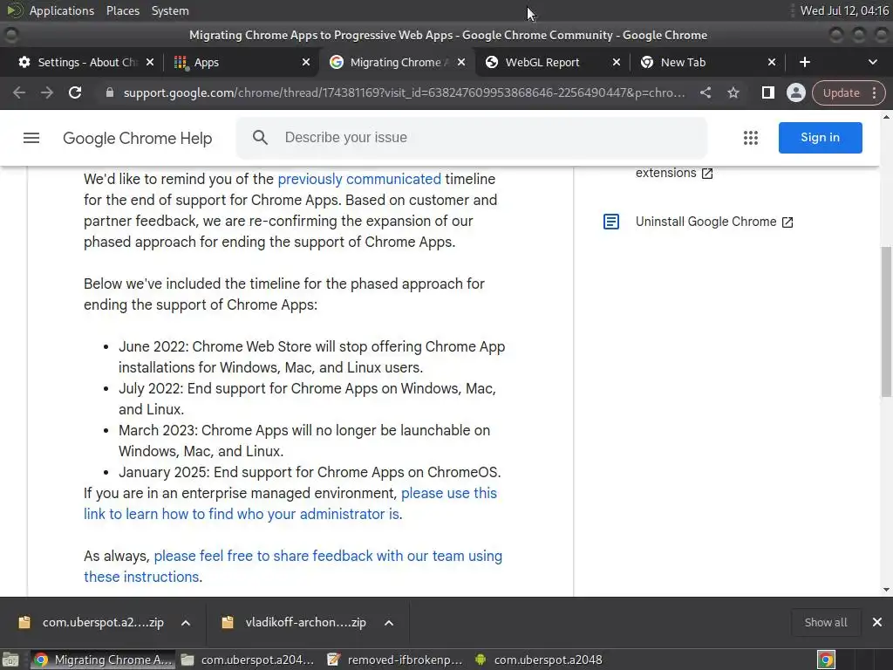The width and height of the screenshot is (893, 670).
Task: Open the previously communicated link
Action: pos(359,179)
